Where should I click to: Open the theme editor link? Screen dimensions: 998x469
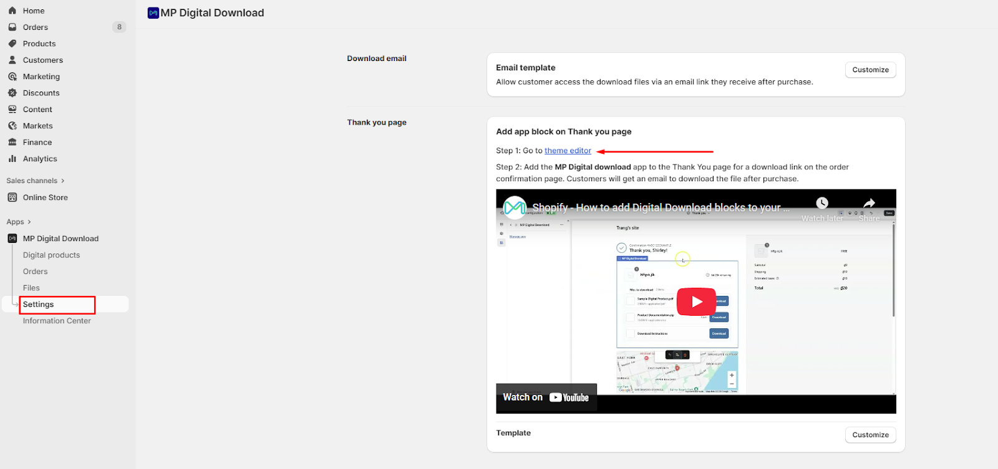coord(568,151)
